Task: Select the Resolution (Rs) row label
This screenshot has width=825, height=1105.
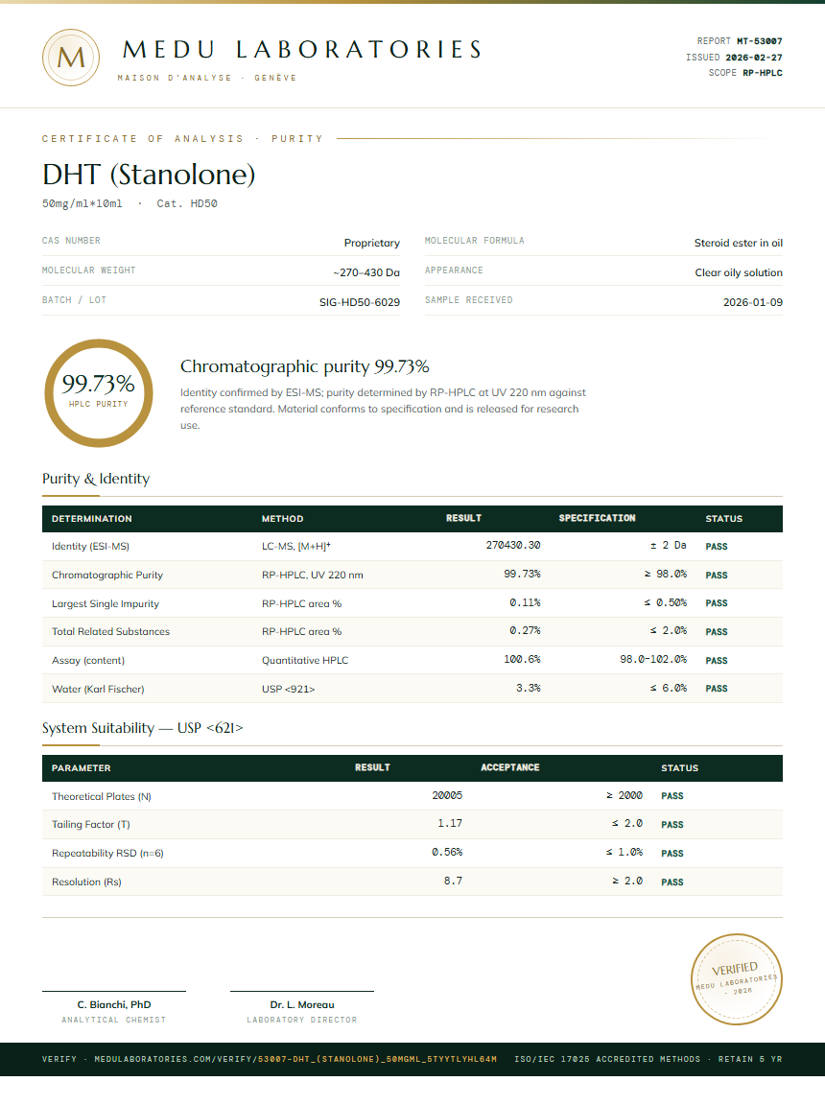Action: pyautogui.click(x=86, y=882)
